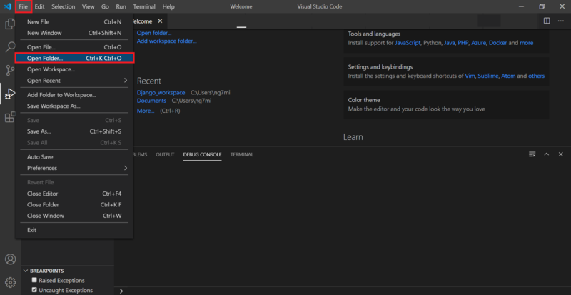Open the Terminal menu
Viewport: 571px width, 295px height.
144,6
